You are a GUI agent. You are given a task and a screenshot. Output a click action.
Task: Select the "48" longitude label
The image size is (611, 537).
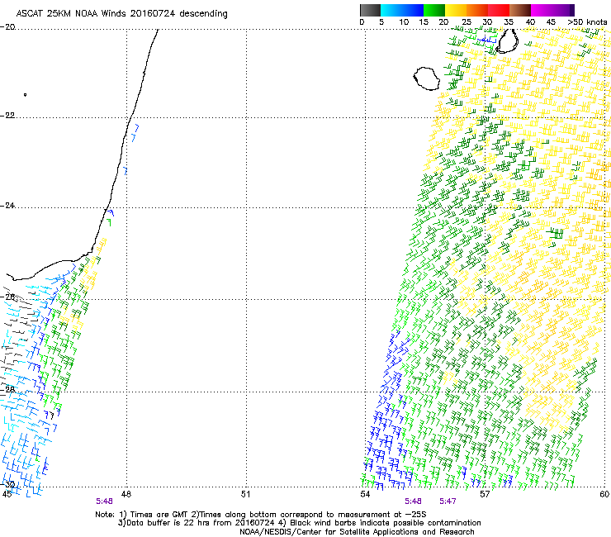click(126, 494)
